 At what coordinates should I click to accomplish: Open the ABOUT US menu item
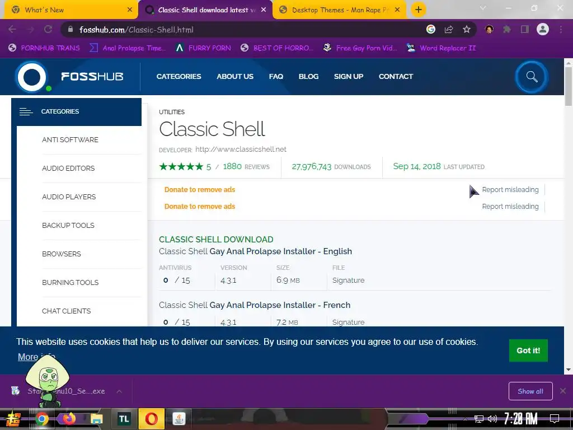pyautogui.click(x=235, y=76)
